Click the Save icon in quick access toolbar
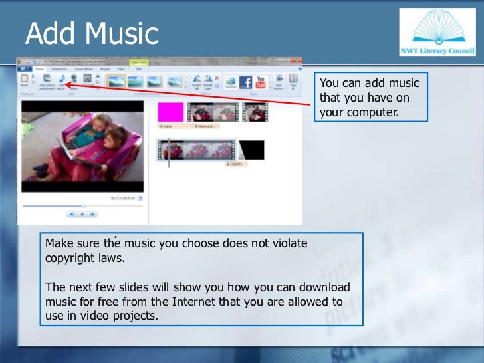The height and width of the screenshot is (363, 484). coord(27,62)
